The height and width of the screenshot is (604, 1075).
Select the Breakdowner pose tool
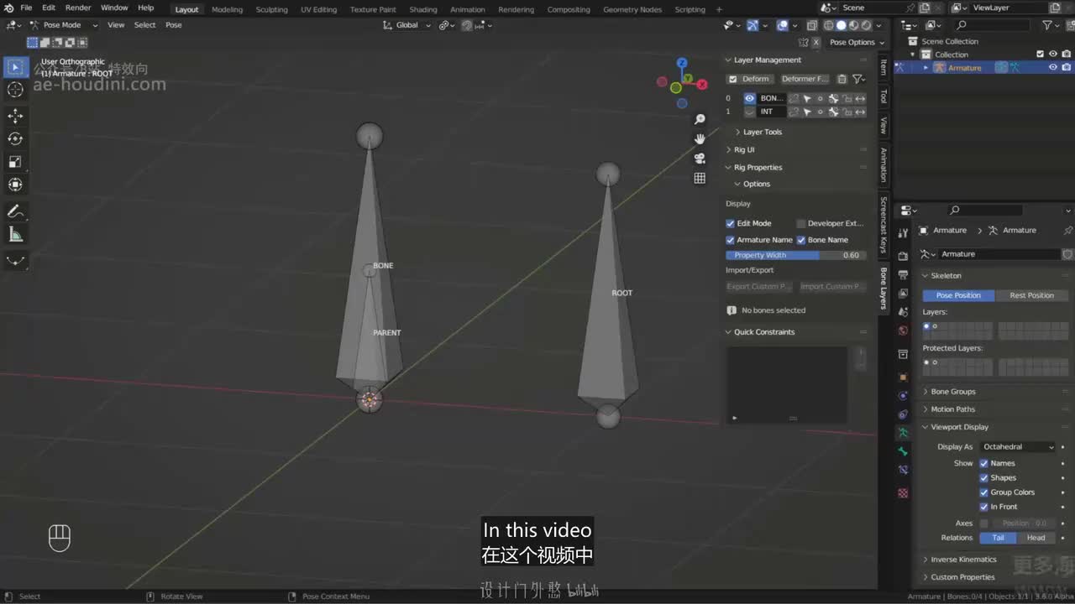(x=15, y=261)
